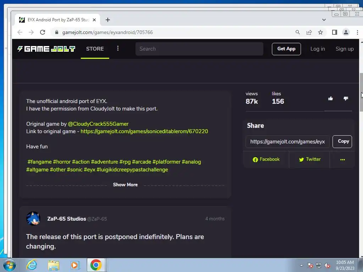Open more share options ellipsis
Viewport: 363px width, 272px height.
pos(343,160)
